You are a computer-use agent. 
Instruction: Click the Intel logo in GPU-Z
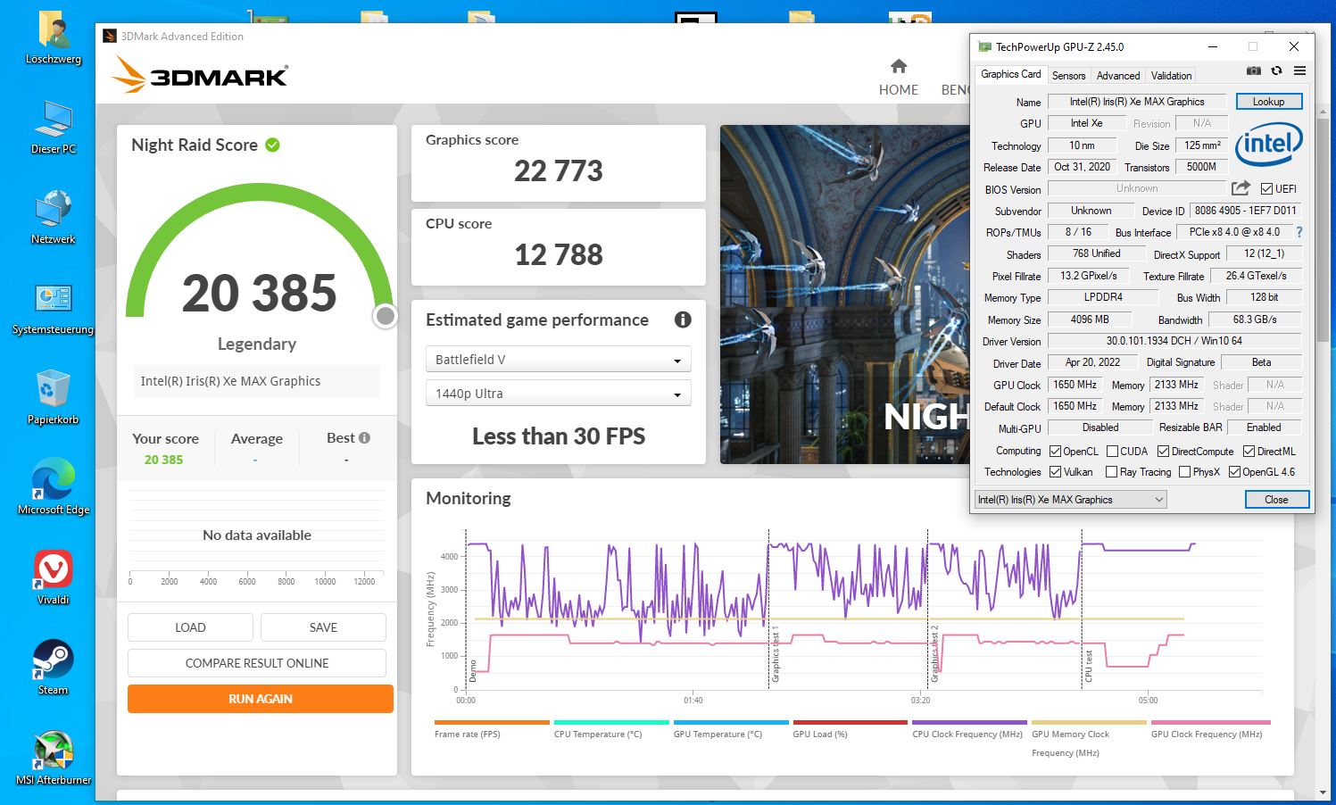pos(1268,144)
